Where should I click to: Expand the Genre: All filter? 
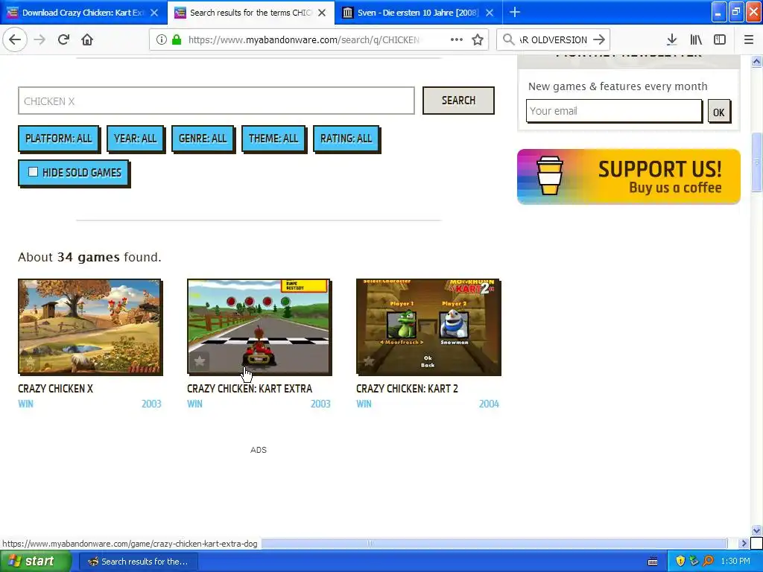203,138
